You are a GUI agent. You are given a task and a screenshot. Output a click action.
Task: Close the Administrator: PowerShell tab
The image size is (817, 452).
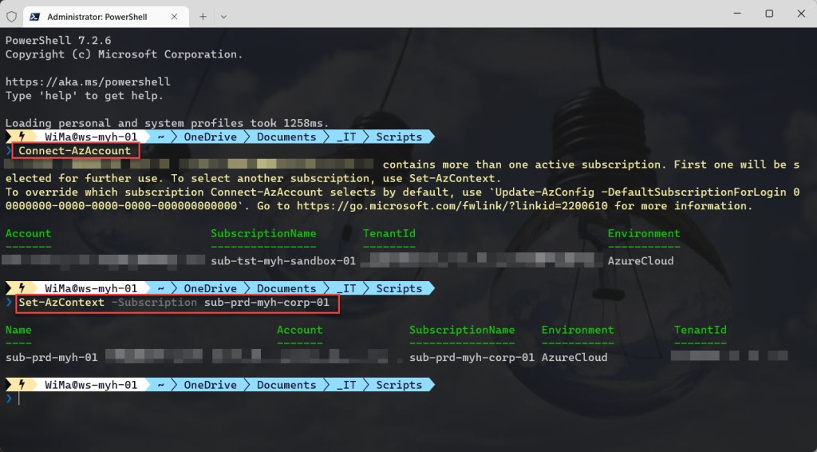[x=175, y=16]
